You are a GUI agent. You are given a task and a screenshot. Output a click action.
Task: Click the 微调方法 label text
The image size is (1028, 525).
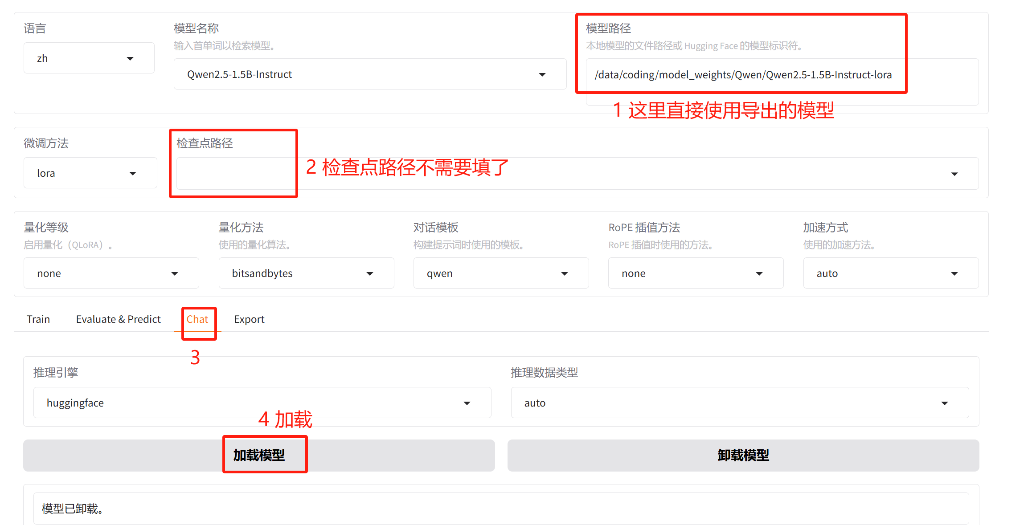46,143
